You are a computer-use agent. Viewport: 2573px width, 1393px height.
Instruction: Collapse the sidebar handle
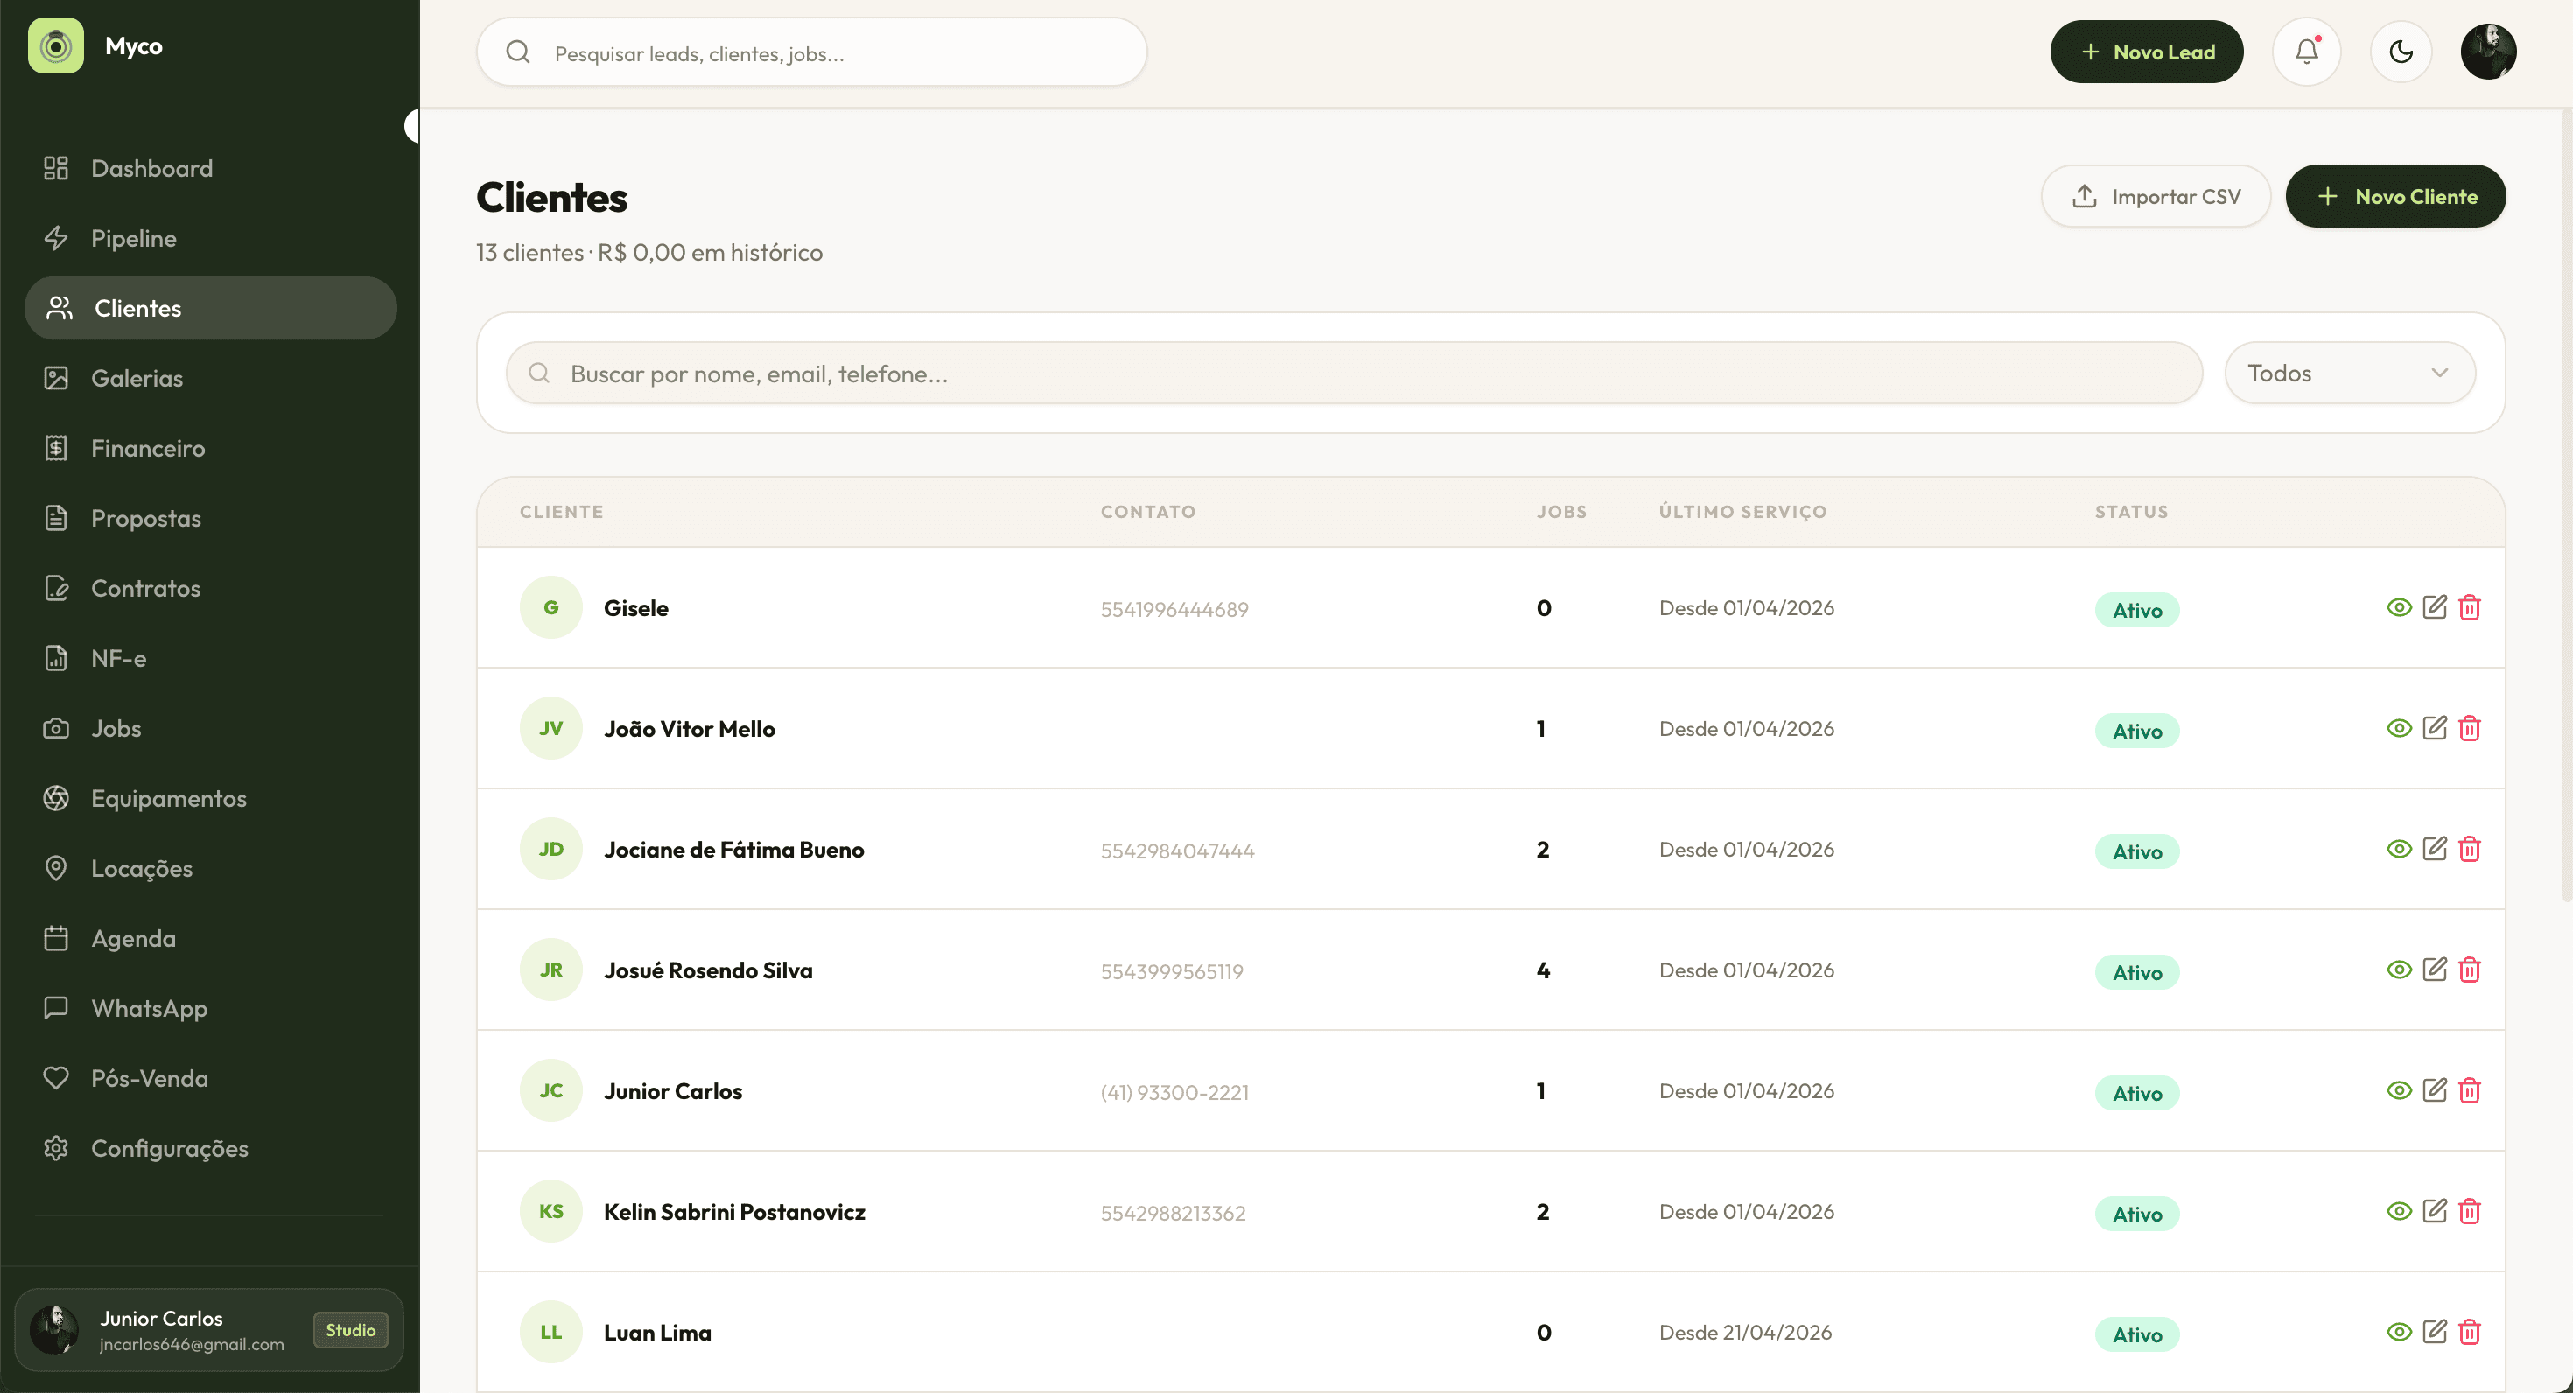point(411,126)
